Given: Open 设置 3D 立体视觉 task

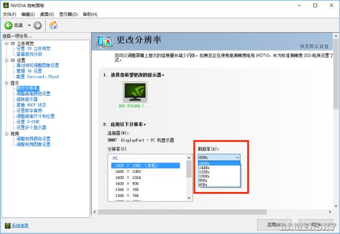Looking at the screenshot, I should (33, 49).
